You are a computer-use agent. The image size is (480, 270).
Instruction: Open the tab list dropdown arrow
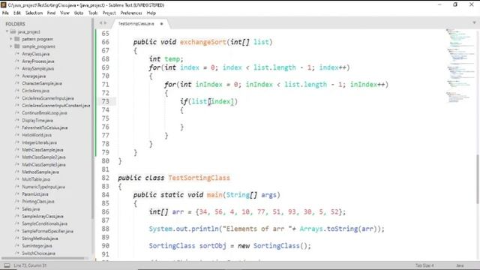(x=474, y=22)
